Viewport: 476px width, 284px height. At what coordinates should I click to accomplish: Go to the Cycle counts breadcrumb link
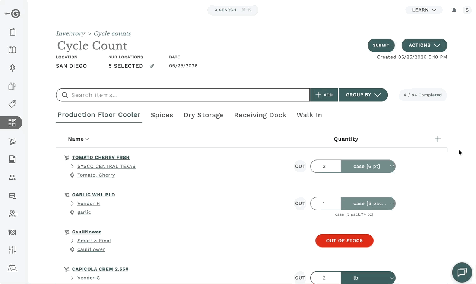point(112,34)
